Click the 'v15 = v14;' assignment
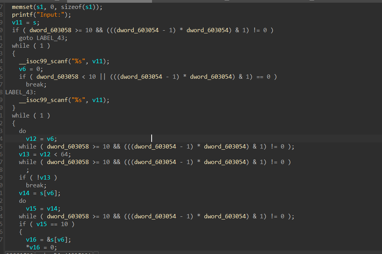 [43, 209]
